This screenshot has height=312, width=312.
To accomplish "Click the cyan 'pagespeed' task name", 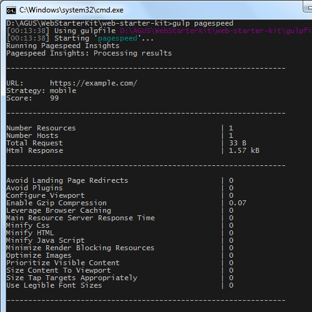I will pos(117,38).
